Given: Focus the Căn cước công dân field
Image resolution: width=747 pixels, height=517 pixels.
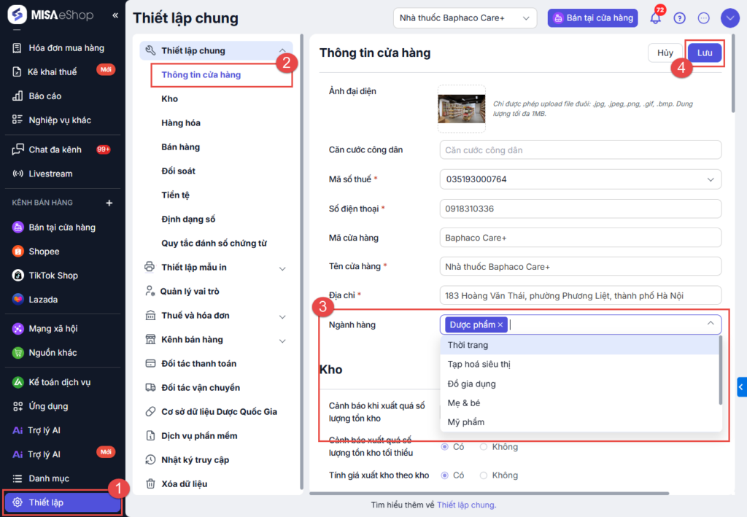Looking at the screenshot, I should point(580,150).
